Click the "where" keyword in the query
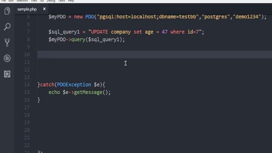The image size is (272, 153). 178,32
